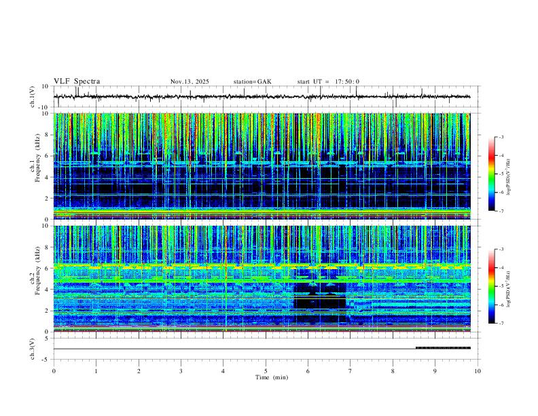This screenshot has height=416, width=538.
Task: Click the "-4" tick of the lower color bar
Action: 501,268
